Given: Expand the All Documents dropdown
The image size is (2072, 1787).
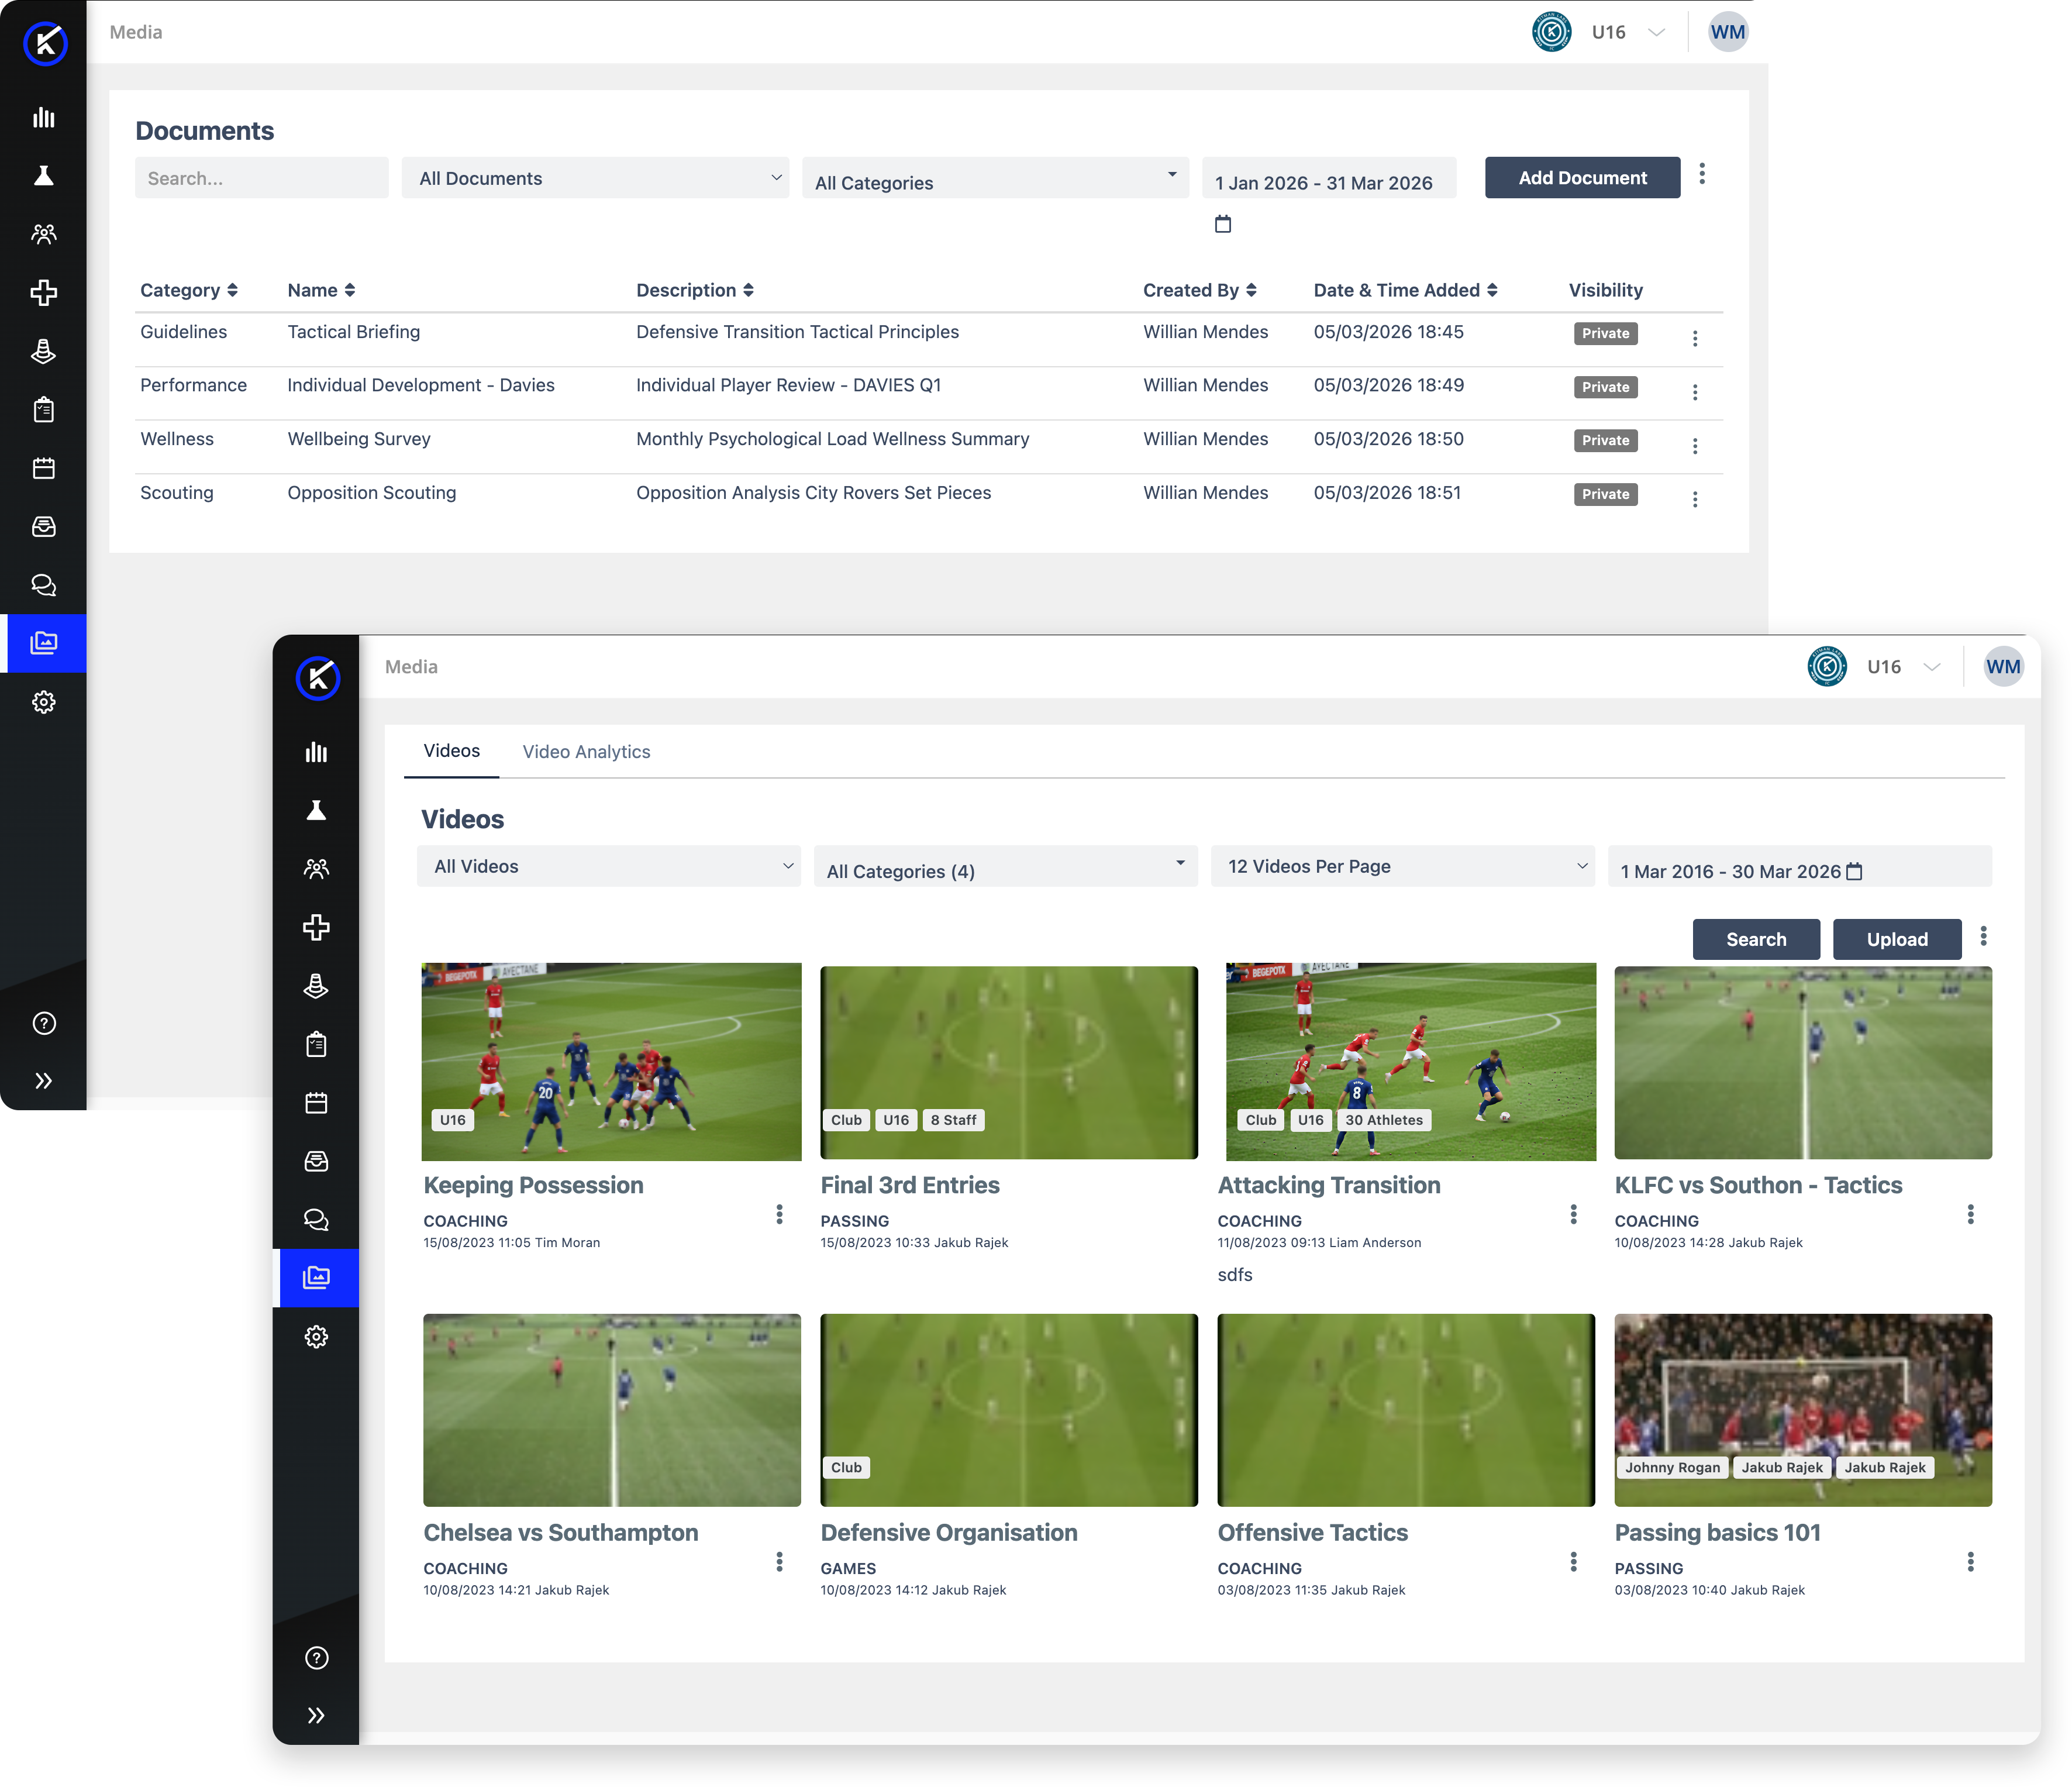Looking at the screenshot, I should pyautogui.click(x=595, y=178).
